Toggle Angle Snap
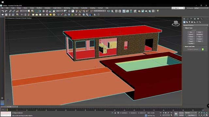 (x=80, y=11)
